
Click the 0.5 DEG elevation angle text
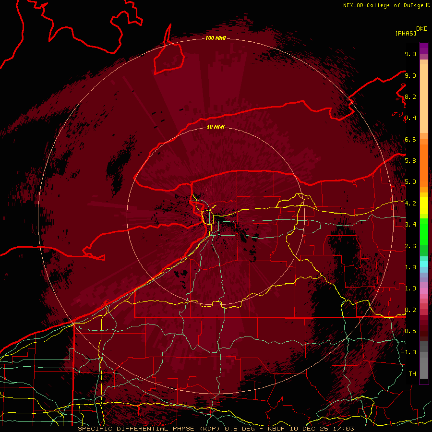[240, 429]
